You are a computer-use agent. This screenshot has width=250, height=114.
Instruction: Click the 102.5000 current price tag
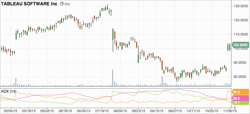point(241,45)
